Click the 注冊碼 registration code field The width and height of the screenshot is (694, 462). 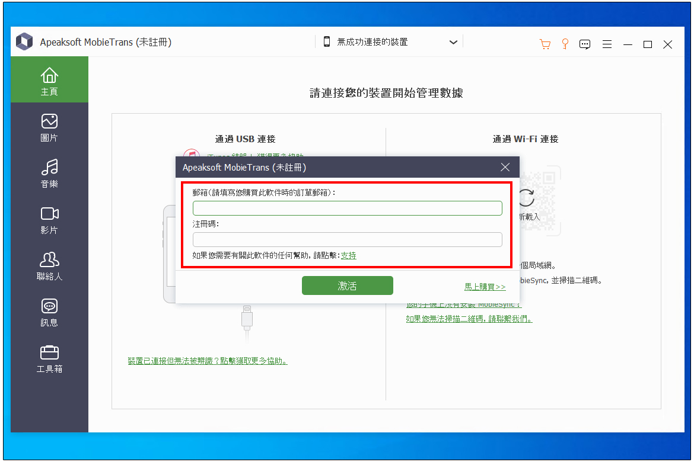(348, 240)
